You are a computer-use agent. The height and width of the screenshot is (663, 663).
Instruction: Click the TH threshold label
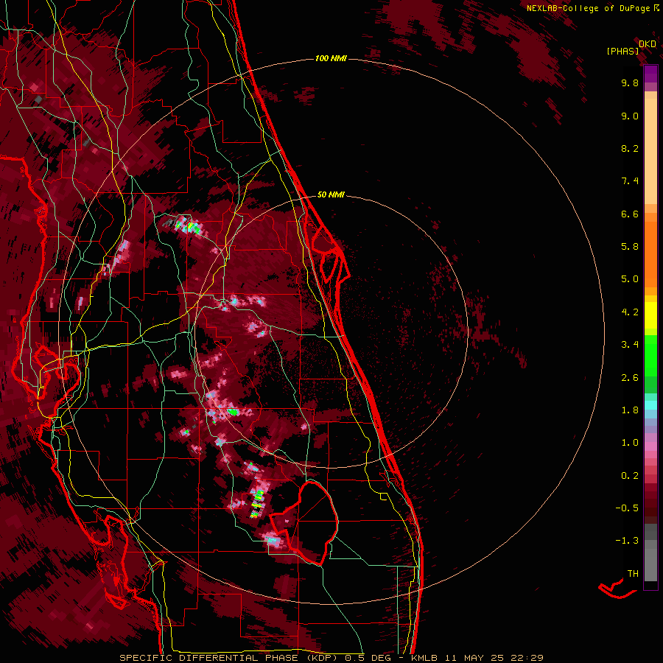pos(633,574)
